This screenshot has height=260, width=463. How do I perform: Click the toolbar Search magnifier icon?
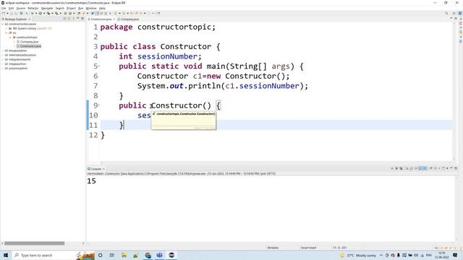pyautogui.click(x=446, y=13)
